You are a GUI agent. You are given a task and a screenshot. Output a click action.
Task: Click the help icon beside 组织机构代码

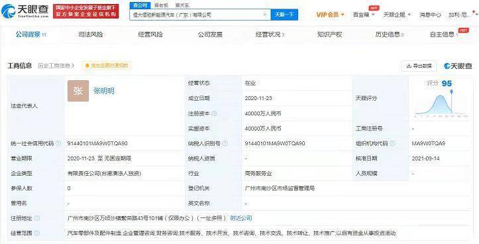(393, 143)
